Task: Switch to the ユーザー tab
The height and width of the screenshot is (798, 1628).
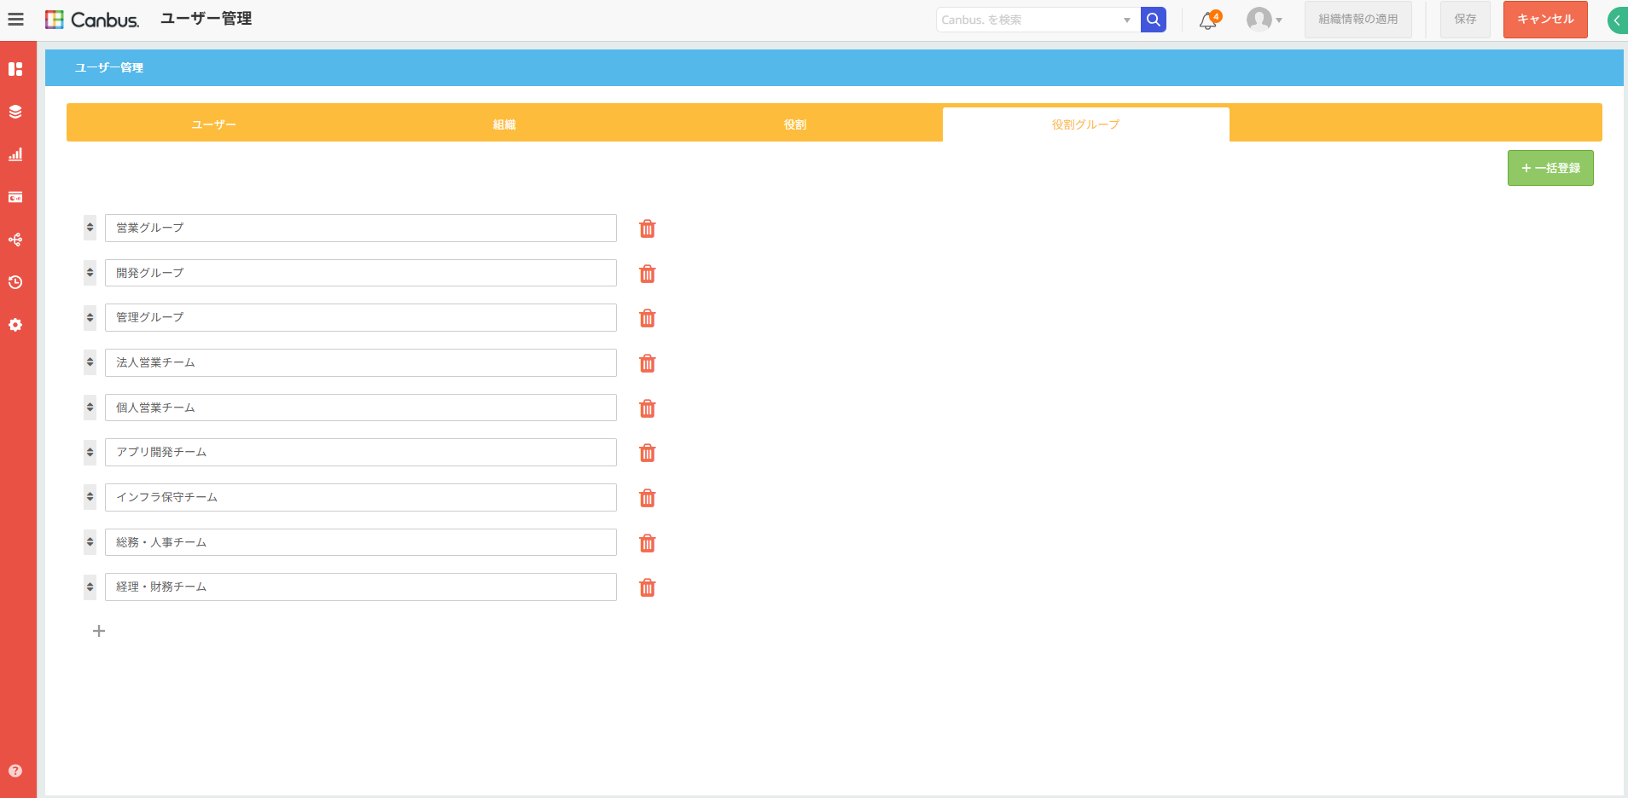Action: pos(213,124)
